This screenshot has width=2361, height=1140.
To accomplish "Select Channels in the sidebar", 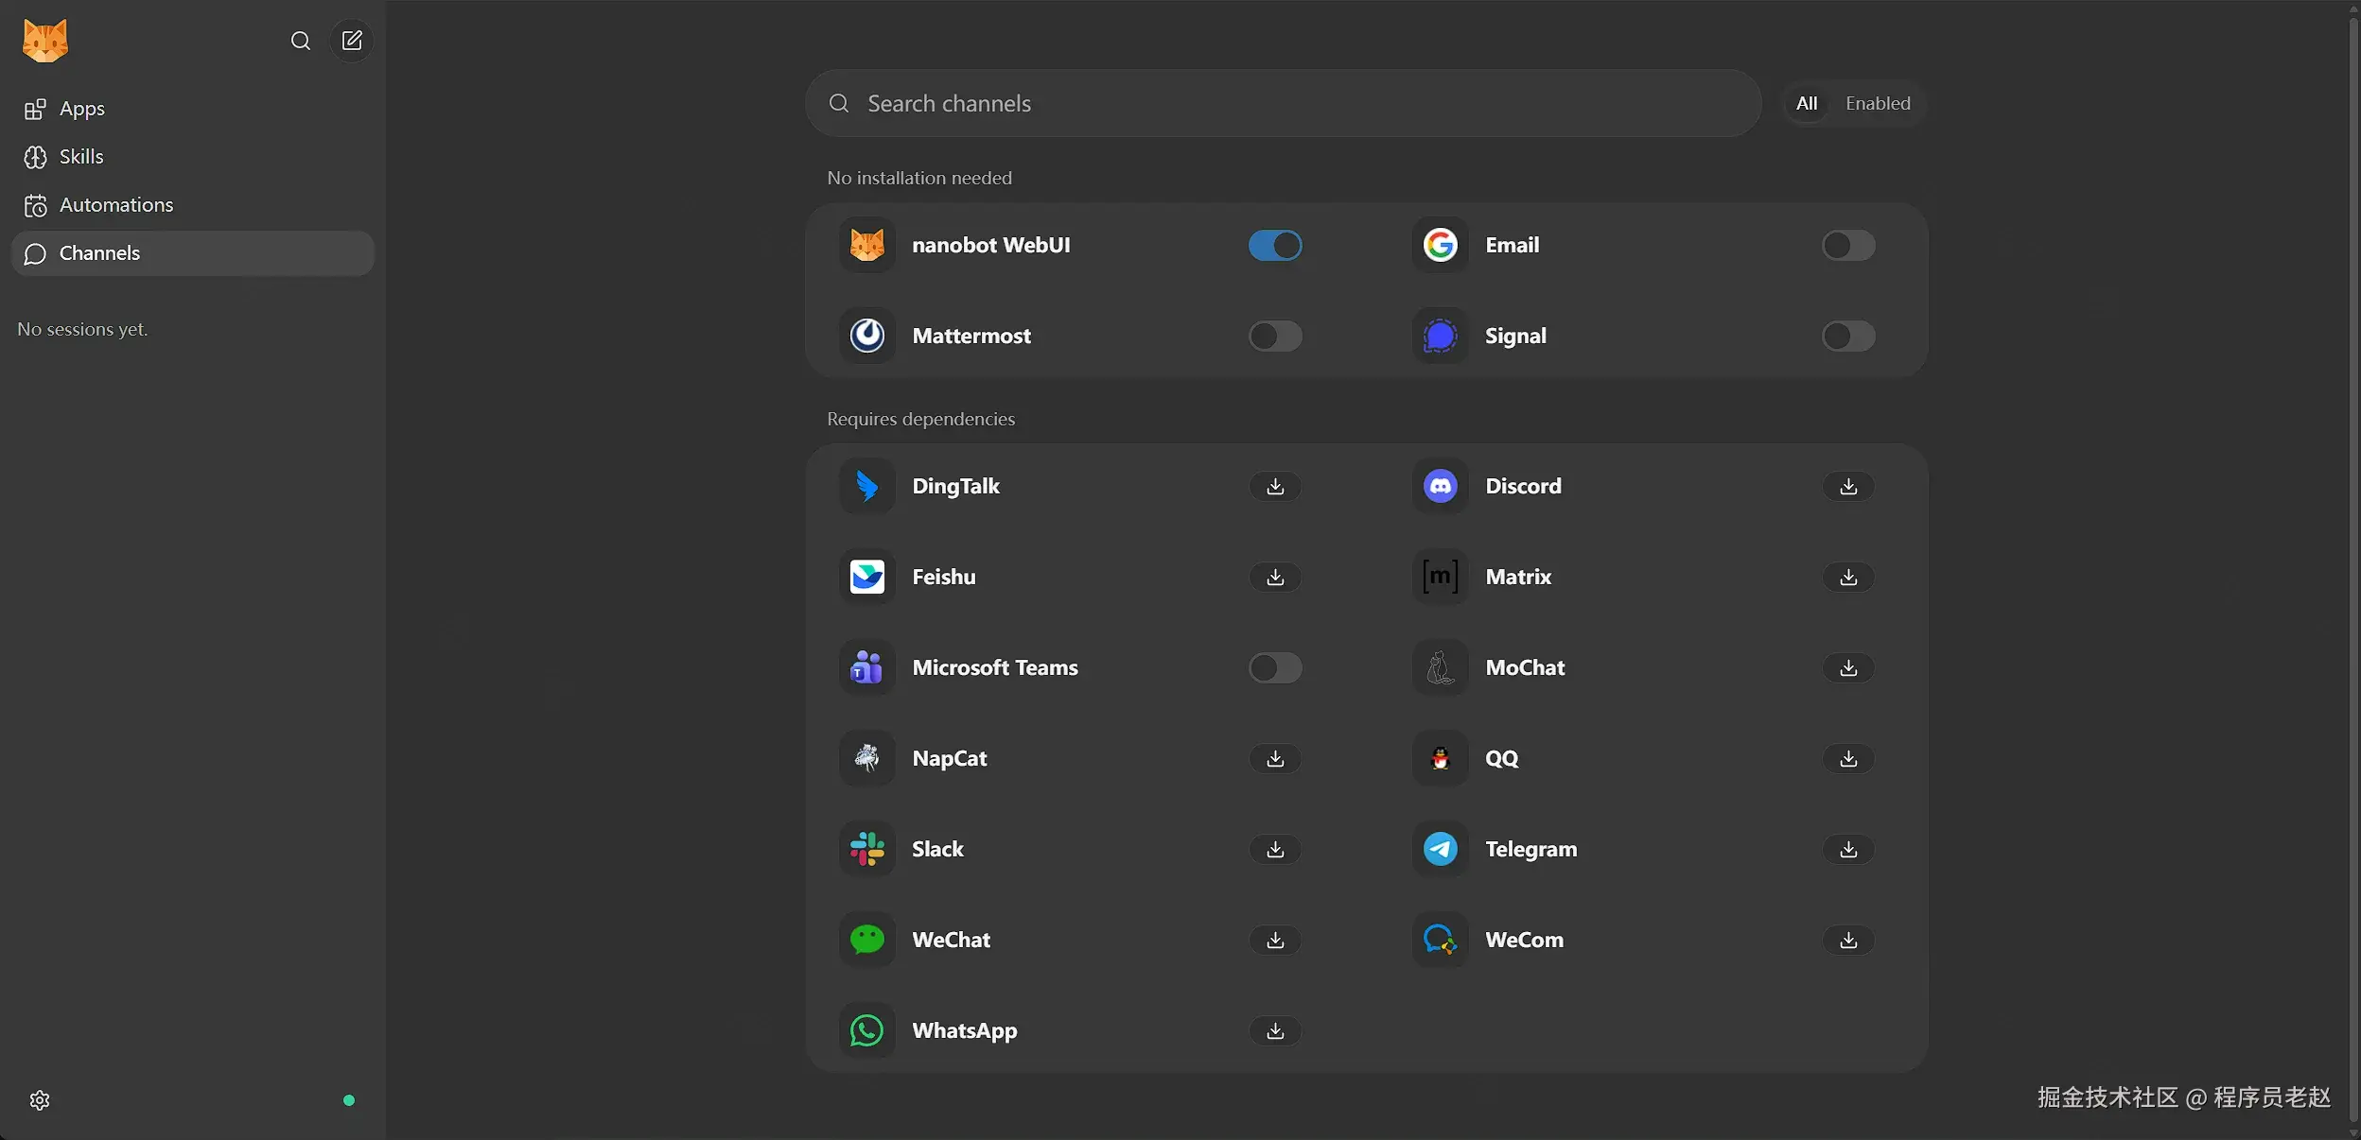I will pyautogui.click(x=193, y=253).
